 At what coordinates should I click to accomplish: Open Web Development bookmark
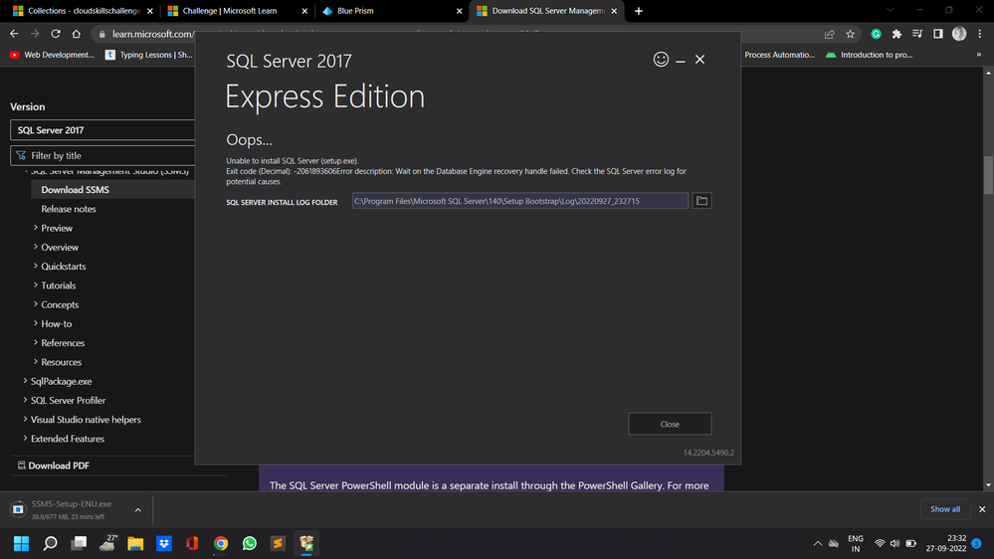[52, 55]
